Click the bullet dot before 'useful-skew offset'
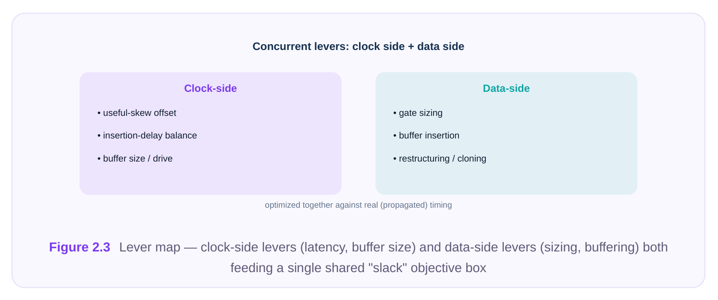This screenshot has height=300, width=718. coord(99,113)
